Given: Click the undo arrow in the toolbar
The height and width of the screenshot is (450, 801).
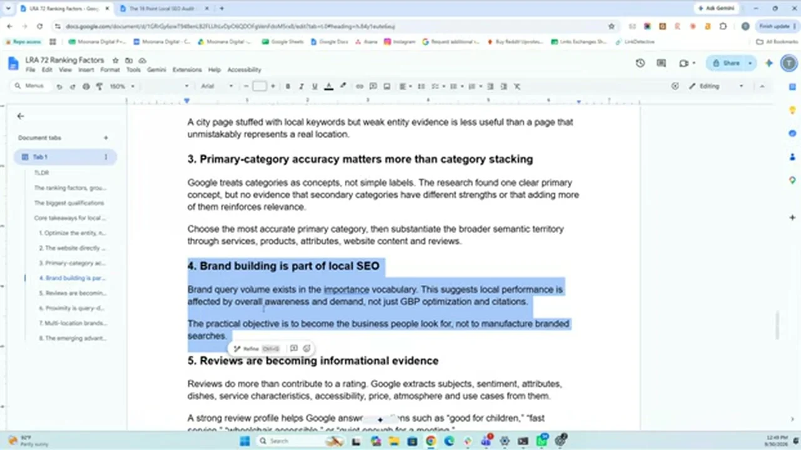Looking at the screenshot, I should (59, 86).
